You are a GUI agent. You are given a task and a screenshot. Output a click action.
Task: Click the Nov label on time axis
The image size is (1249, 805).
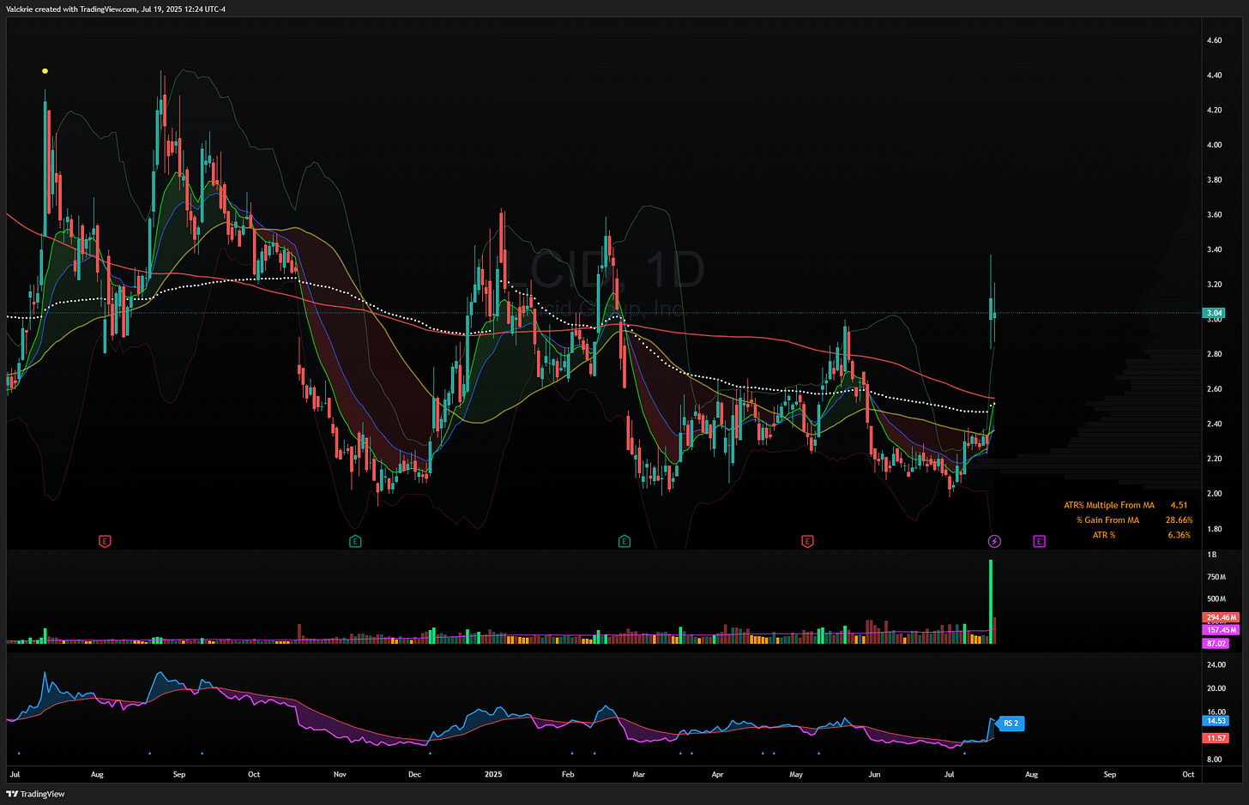[340, 774]
